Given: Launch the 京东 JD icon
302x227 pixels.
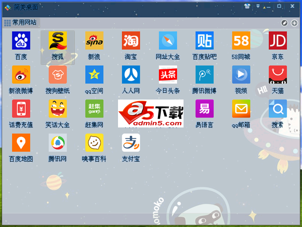Looking at the screenshot, I should click(x=278, y=40).
